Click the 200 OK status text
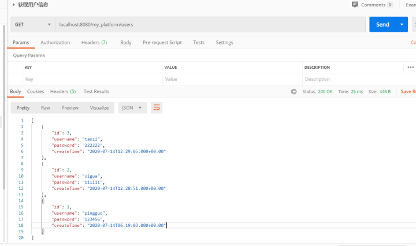The height and width of the screenshot is (246, 416). click(325, 91)
